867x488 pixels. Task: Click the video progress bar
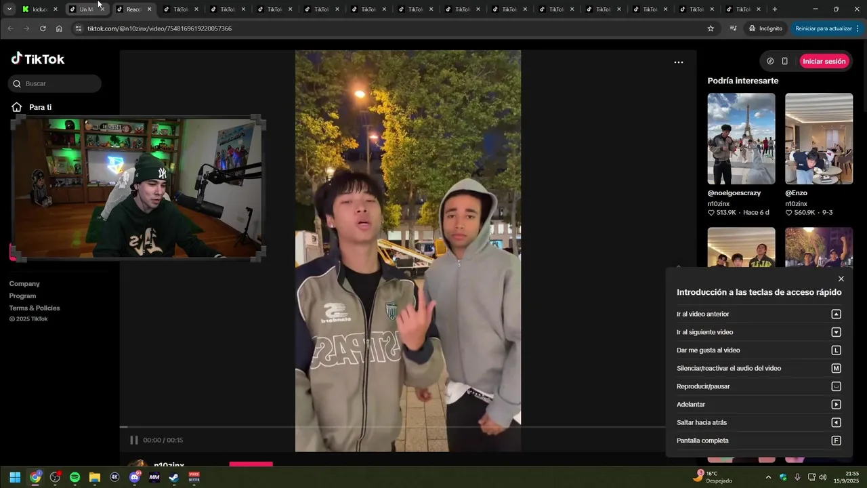(393, 427)
